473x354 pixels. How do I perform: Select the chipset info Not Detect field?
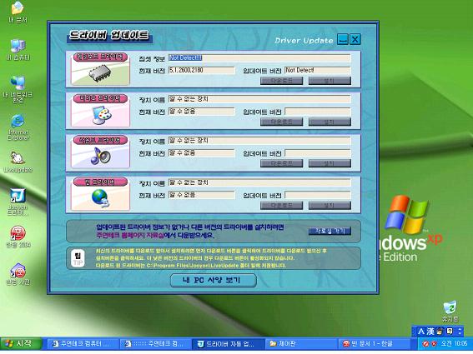(x=259, y=57)
